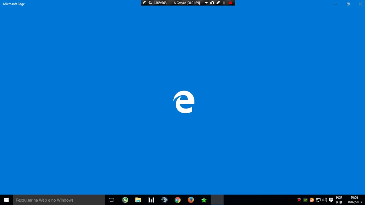Restore down the Microsoft Edge window
The height and width of the screenshot is (205, 365).
tap(348, 4)
